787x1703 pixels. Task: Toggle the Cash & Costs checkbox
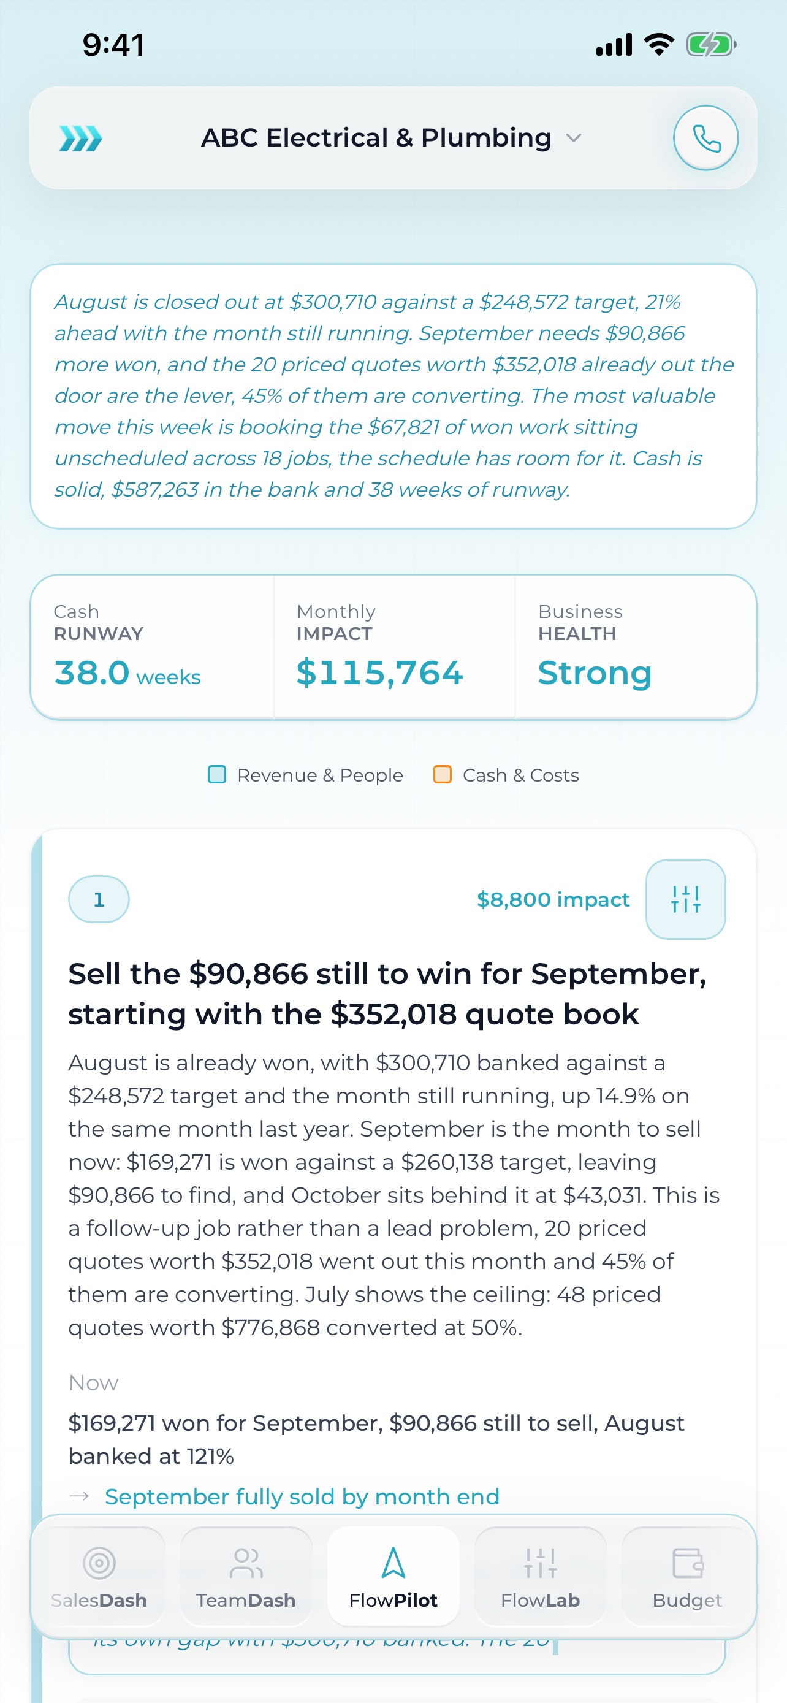pos(442,774)
